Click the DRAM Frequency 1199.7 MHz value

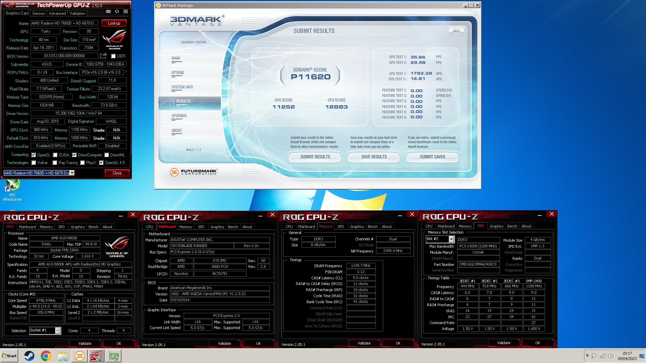point(361,266)
